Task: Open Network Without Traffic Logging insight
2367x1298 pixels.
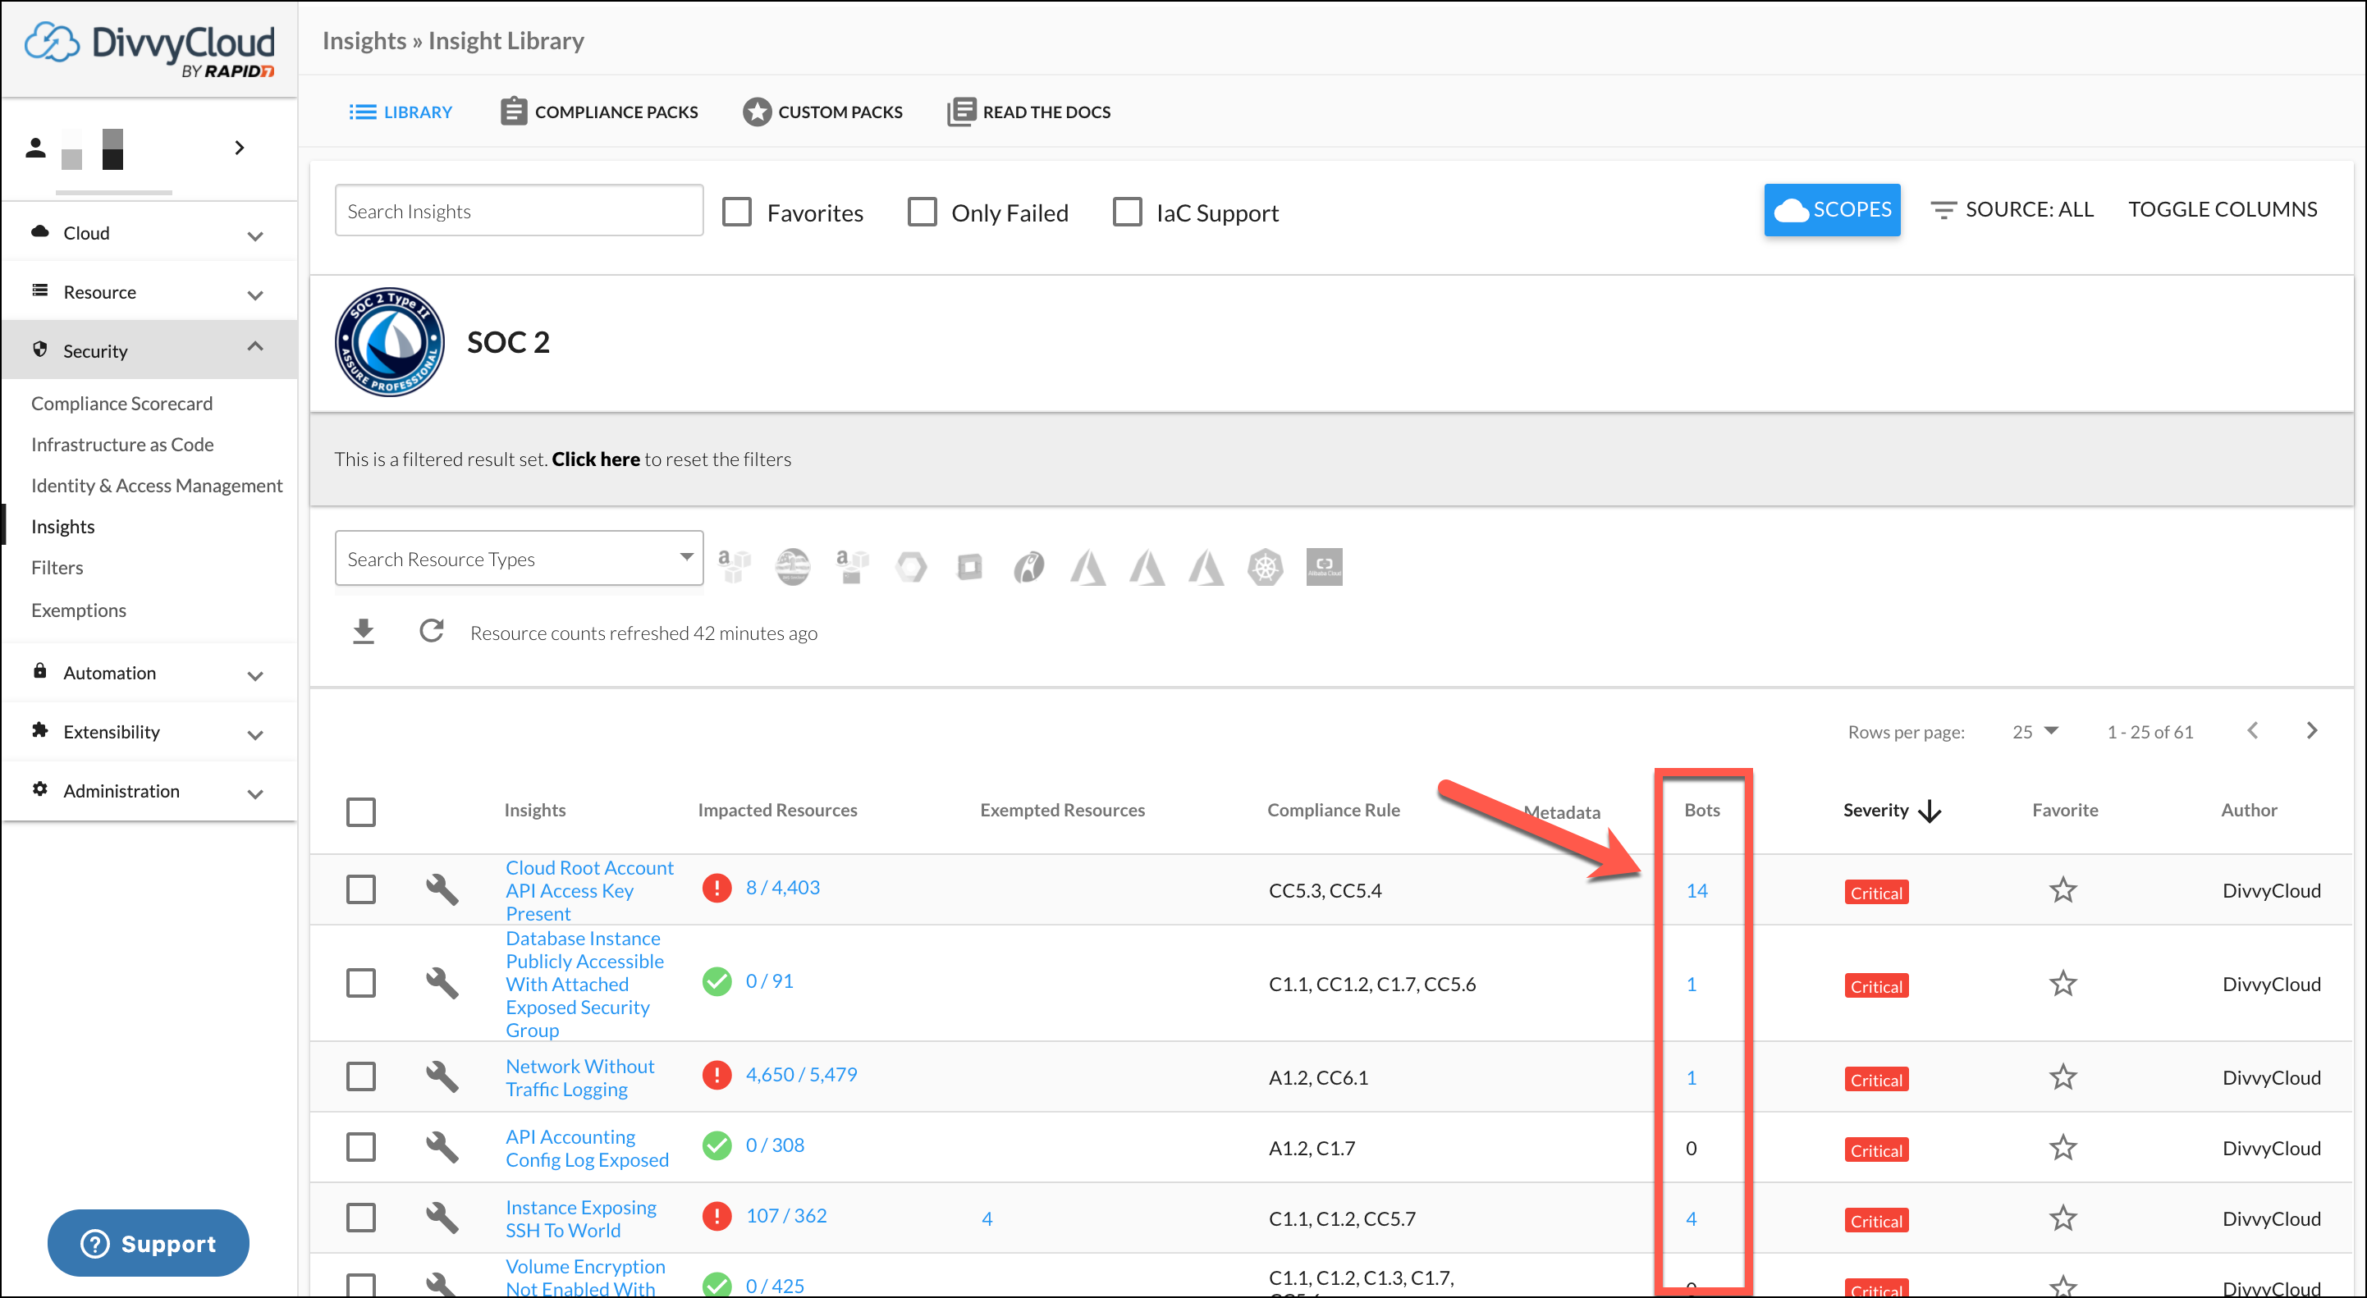Action: (579, 1077)
